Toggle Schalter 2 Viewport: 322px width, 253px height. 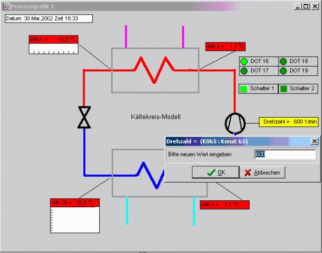pos(298,89)
